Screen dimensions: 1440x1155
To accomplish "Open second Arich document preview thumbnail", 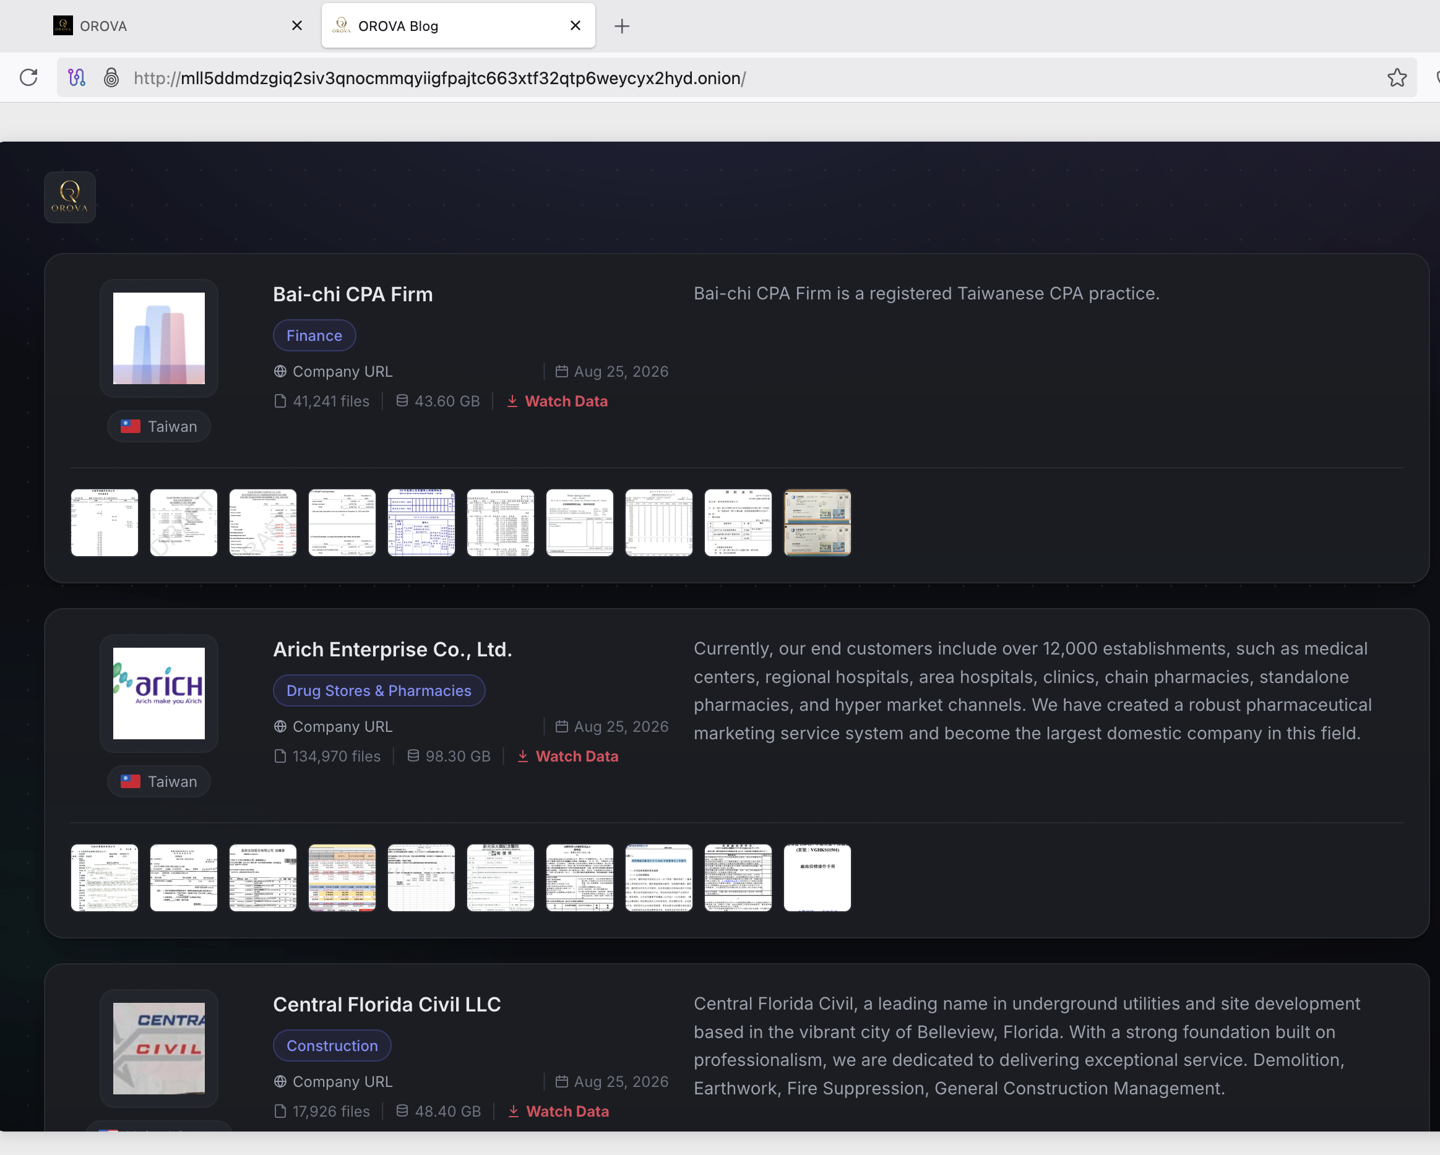I will point(184,878).
